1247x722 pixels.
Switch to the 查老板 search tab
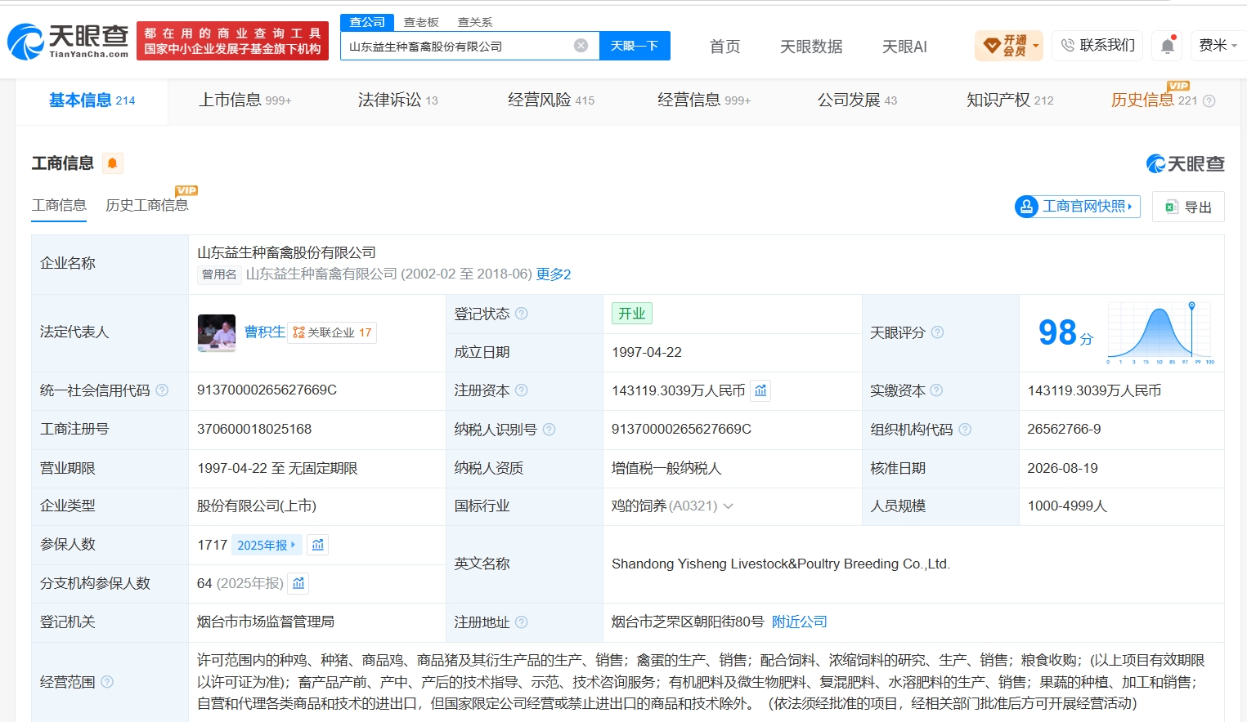(x=421, y=22)
